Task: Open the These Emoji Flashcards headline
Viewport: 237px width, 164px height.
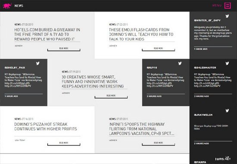Action: [x=141, y=34]
